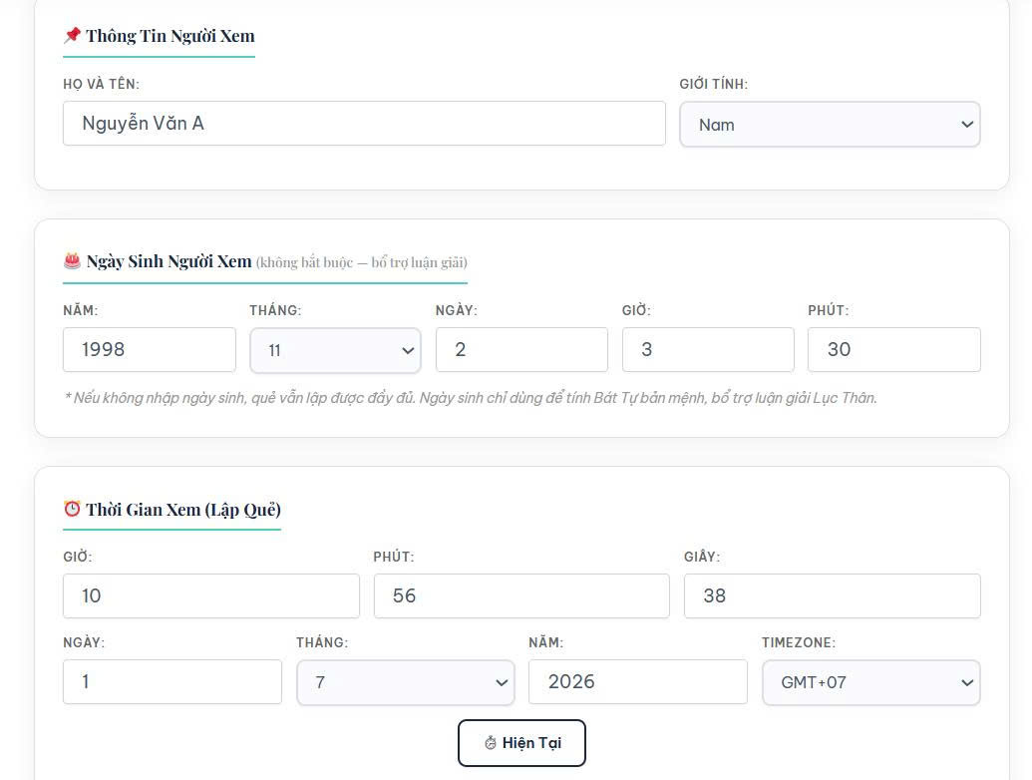Click the Giây field containing 38
Viewport: 1032px width, 780px height.
pyautogui.click(x=832, y=595)
